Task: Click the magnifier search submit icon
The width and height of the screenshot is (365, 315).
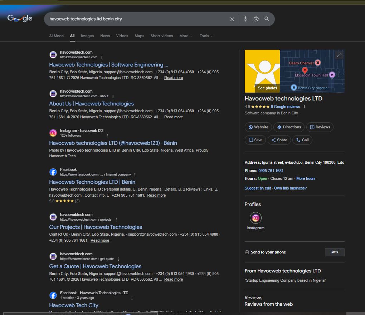Action: tap(267, 19)
